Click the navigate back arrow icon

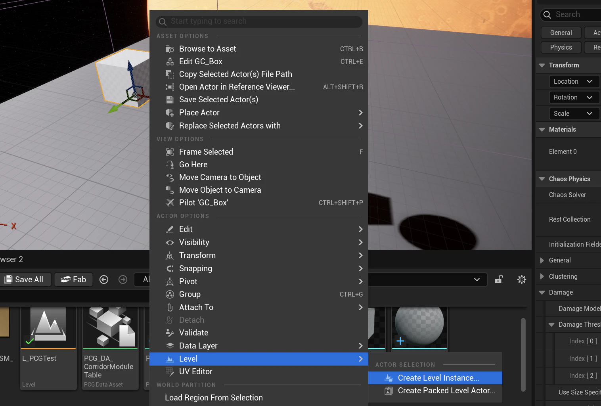point(104,280)
